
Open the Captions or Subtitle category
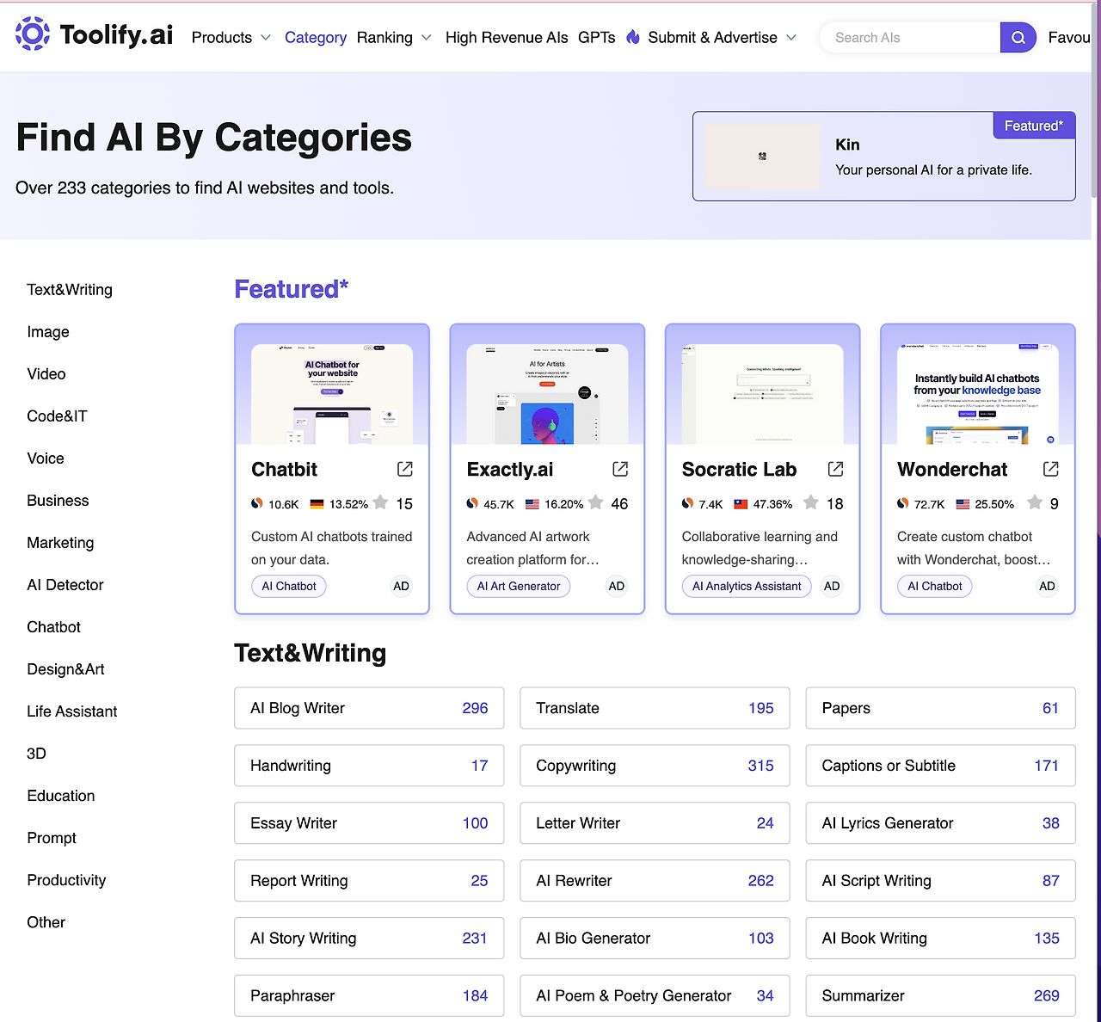[940, 766]
